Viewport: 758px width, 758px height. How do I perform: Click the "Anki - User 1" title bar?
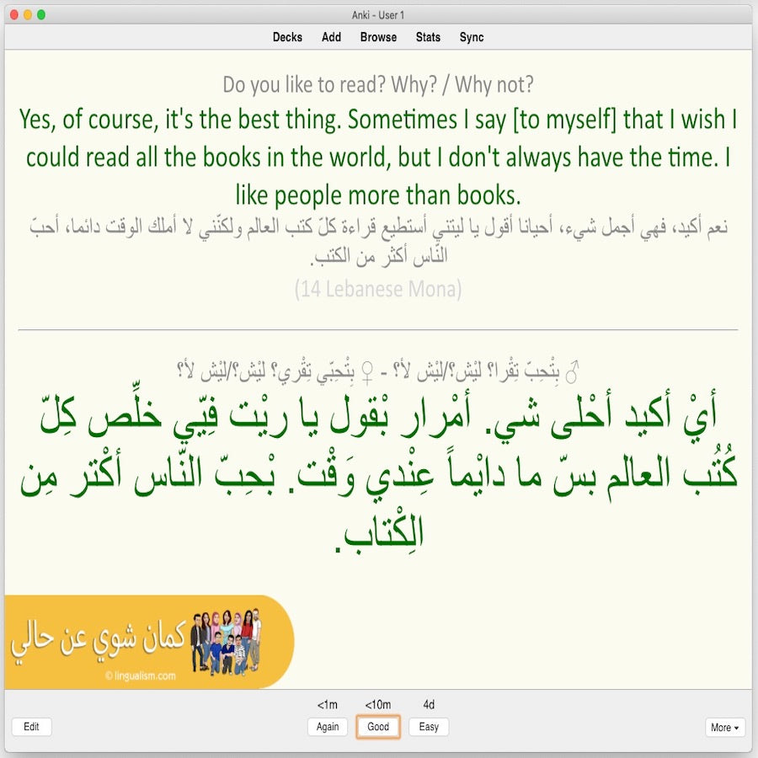[379, 14]
